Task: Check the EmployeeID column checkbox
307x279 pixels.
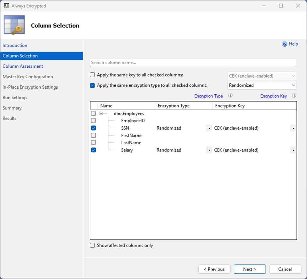Action: (94, 120)
